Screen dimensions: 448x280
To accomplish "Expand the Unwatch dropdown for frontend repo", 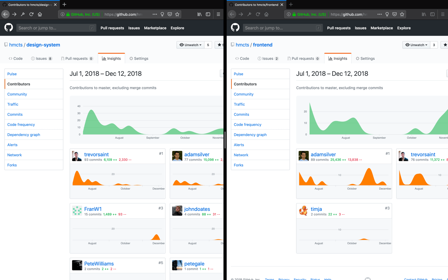I will (x=416, y=45).
